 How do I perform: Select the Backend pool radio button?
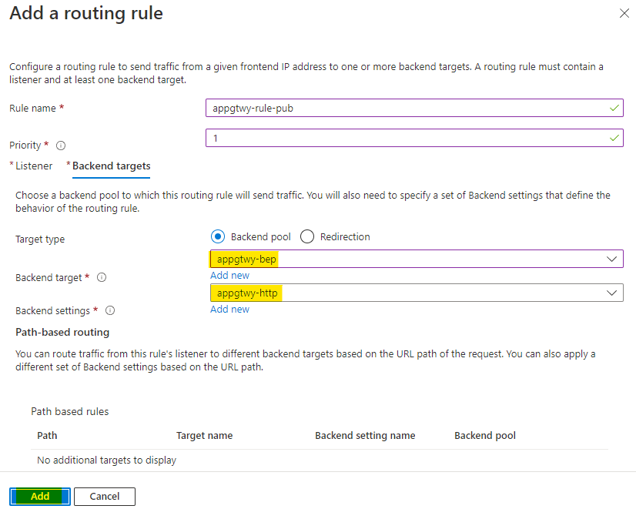(217, 236)
